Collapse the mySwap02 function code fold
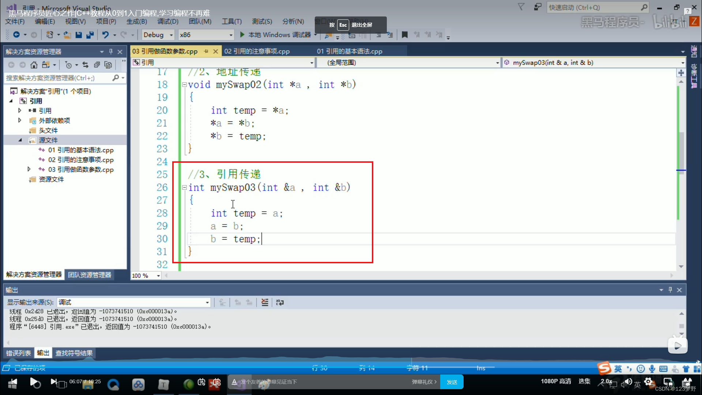Screen dimensions: 702x395 [x=185, y=85]
